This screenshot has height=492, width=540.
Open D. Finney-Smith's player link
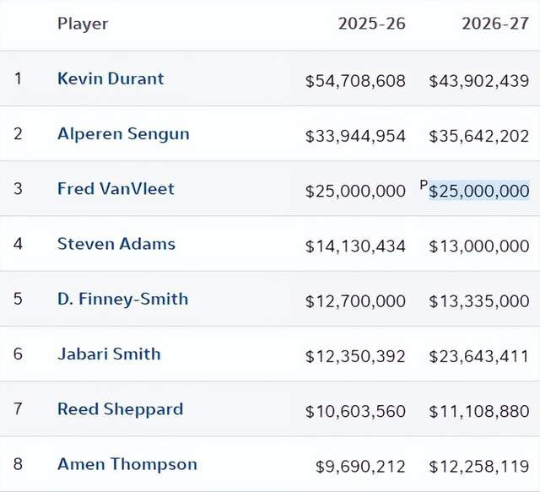[x=122, y=300]
